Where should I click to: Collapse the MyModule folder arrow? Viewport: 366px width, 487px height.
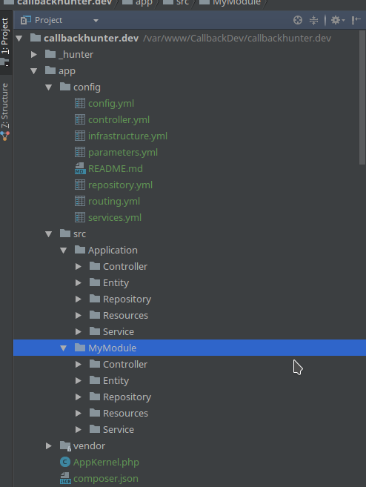(64, 348)
